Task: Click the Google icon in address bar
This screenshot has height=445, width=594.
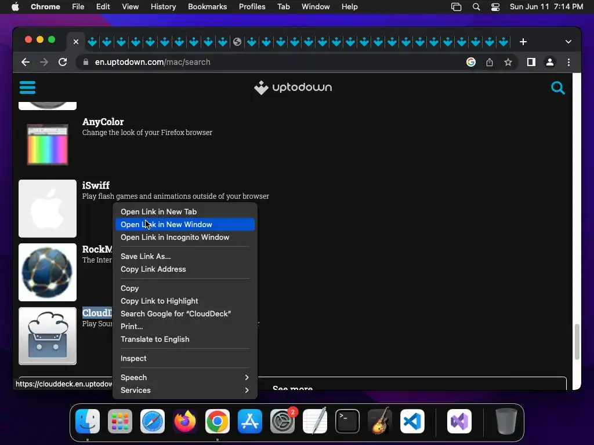Action: click(x=471, y=62)
